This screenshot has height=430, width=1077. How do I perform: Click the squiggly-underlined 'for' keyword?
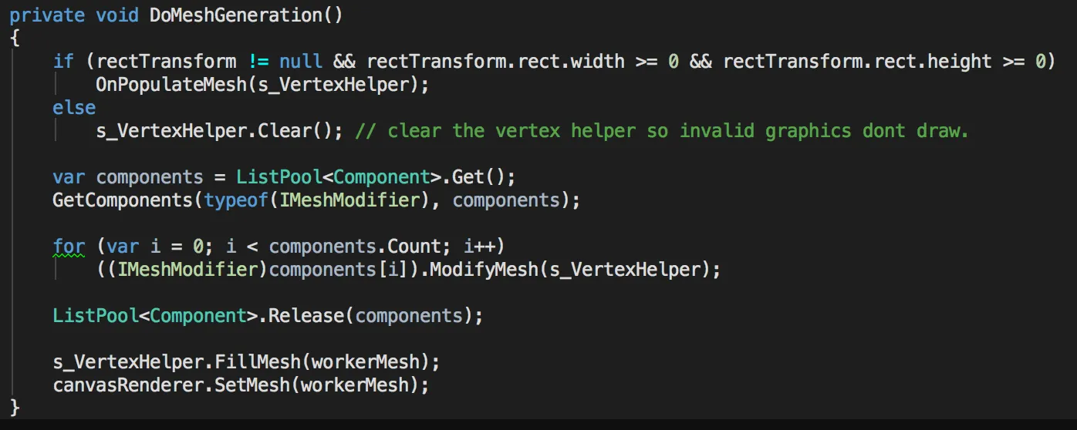pos(69,247)
